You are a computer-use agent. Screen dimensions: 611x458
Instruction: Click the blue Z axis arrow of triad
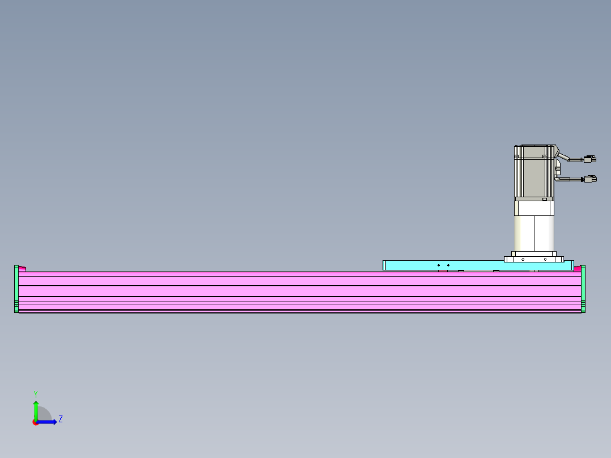tap(46, 422)
